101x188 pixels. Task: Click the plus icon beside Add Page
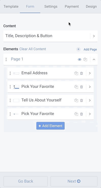78,49
